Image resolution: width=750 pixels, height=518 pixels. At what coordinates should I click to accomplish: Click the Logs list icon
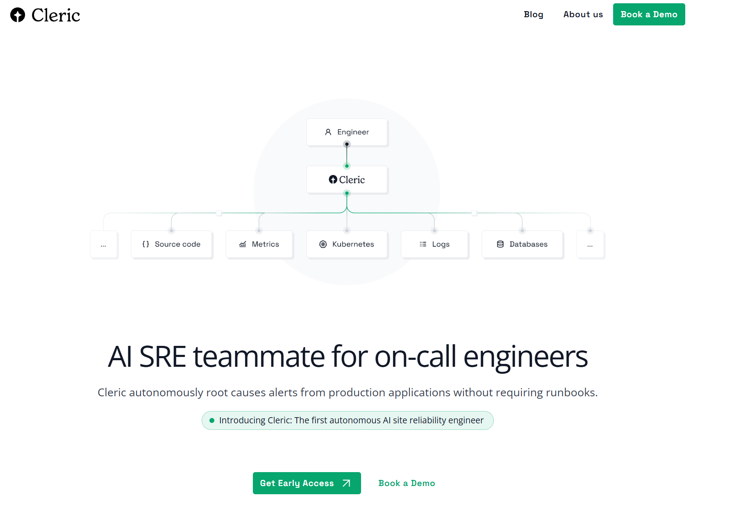click(x=423, y=244)
